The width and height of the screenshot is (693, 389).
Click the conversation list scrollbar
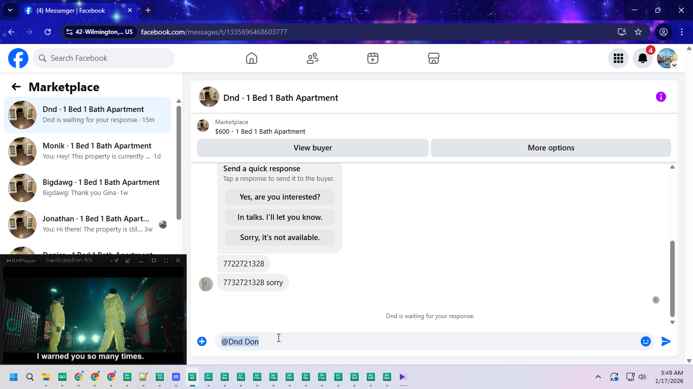coord(179,162)
